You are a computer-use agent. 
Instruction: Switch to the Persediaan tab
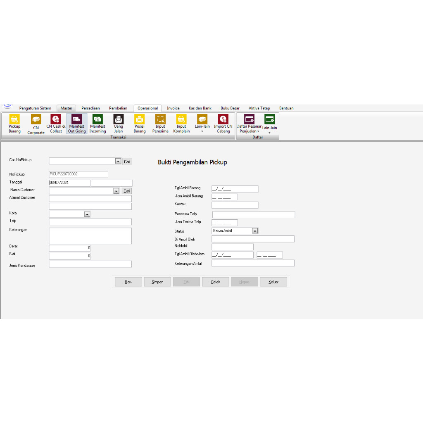pos(90,108)
